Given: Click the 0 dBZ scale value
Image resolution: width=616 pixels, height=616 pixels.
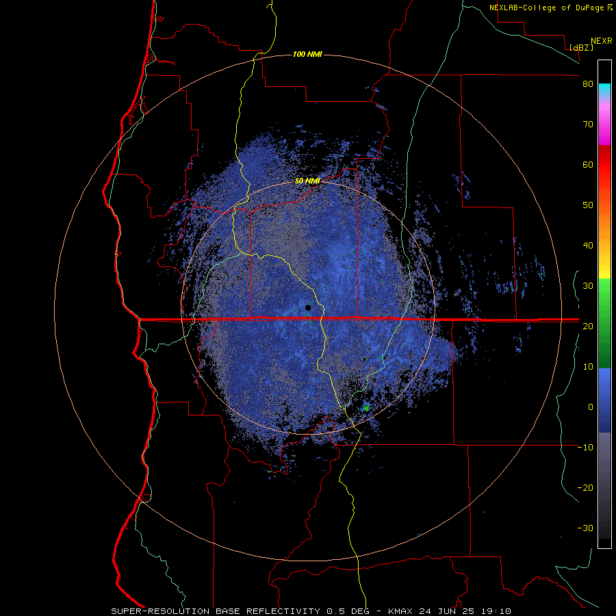Looking at the screenshot, I should pyautogui.click(x=591, y=407).
